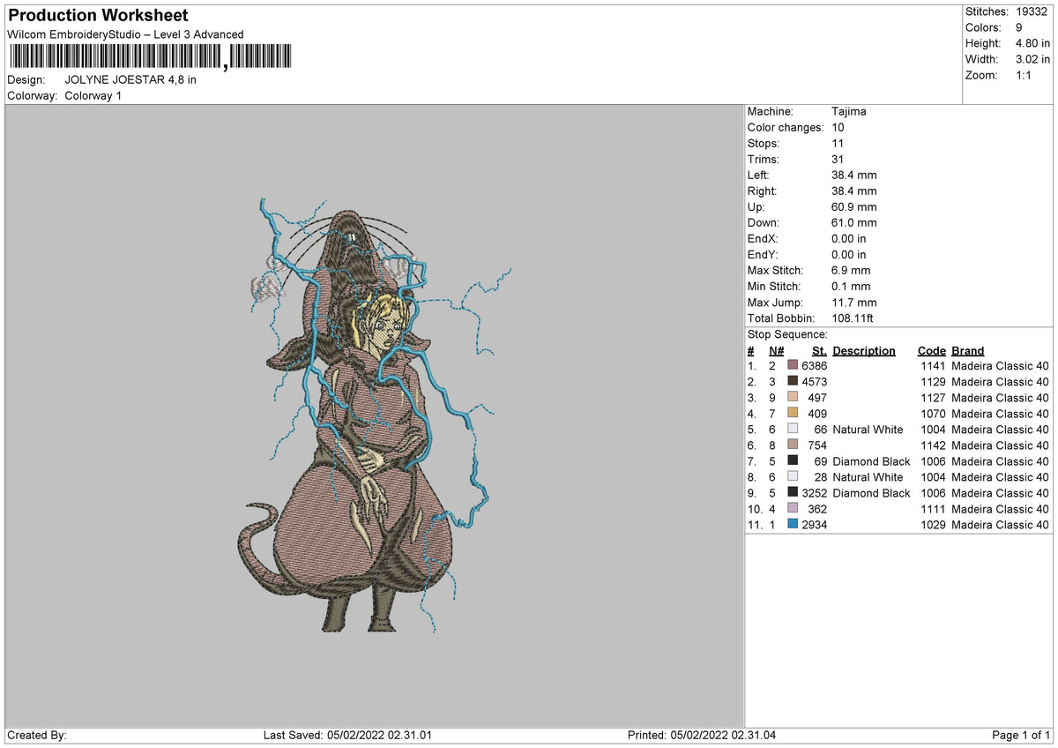This screenshot has width=1058, height=748.
Task: Click the Description column header
Action: click(863, 350)
